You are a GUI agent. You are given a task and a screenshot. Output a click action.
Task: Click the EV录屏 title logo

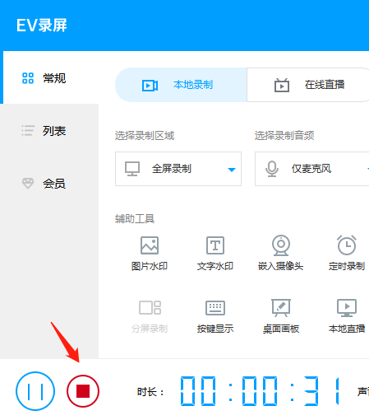tap(42, 26)
